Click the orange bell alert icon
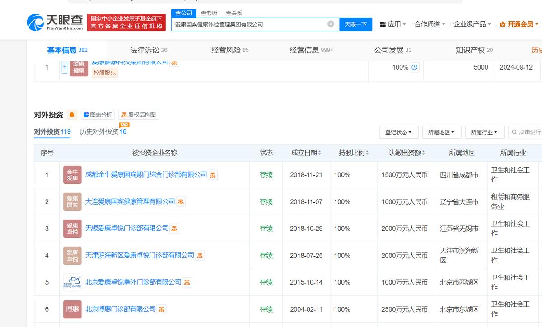542x327 pixels. 72,115
